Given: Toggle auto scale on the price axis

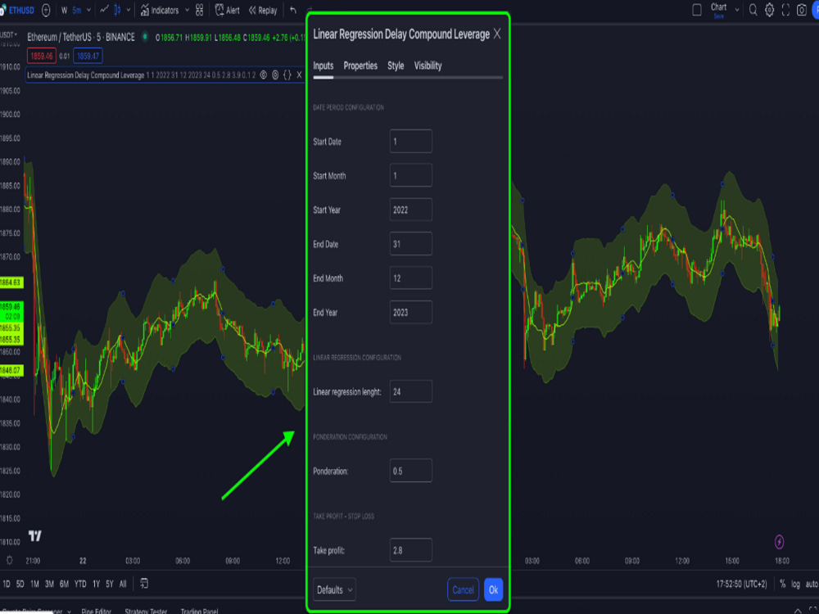Looking at the screenshot, I should [x=810, y=584].
